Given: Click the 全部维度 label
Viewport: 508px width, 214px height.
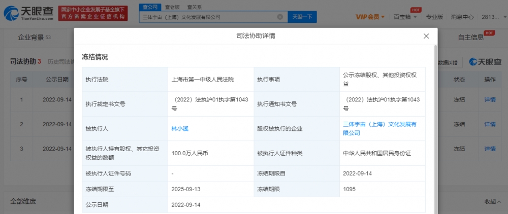Looking at the screenshot, I should (23, 201).
